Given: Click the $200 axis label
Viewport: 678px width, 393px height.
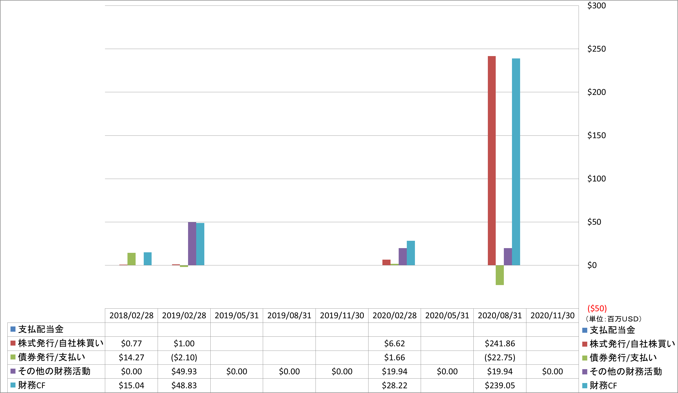Looking at the screenshot, I should click(x=596, y=92).
